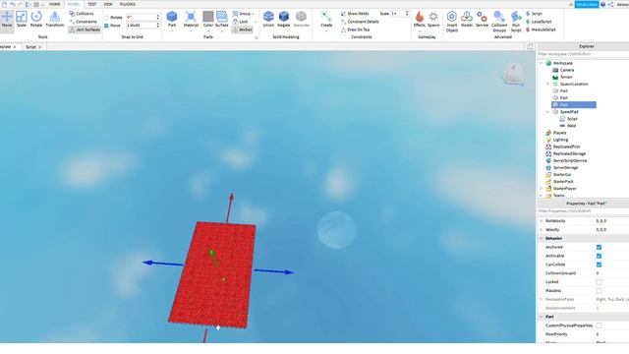Collapse the Workspace tree node
The image size is (629, 354).
click(542, 63)
